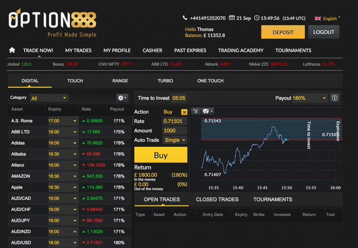
Task: Open TRADING ACADEMY
Action: [x=241, y=51]
